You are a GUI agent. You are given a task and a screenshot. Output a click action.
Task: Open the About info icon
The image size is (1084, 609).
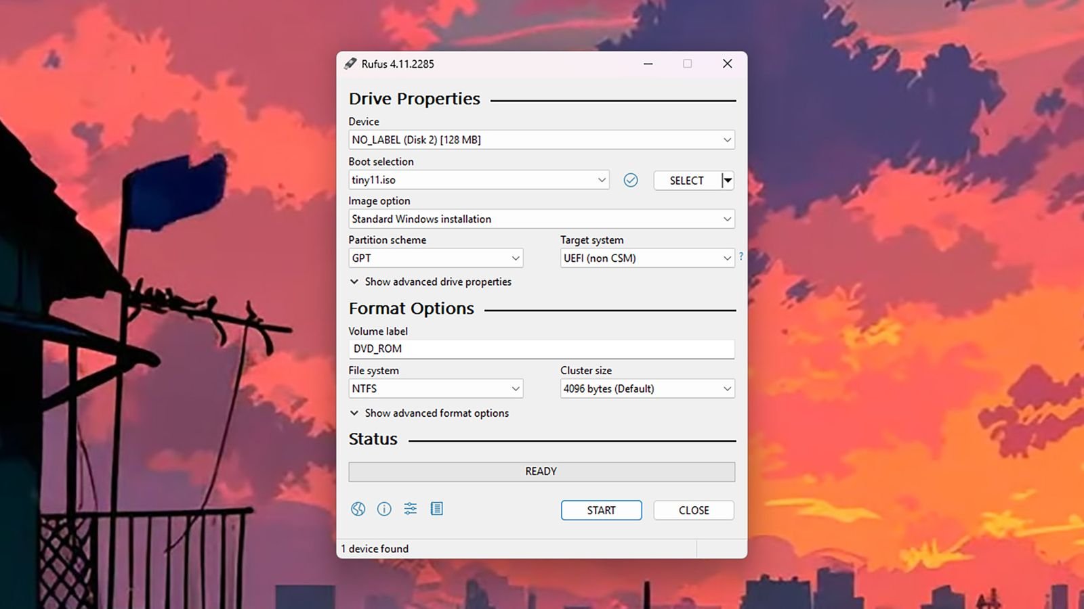click(384, 509)
